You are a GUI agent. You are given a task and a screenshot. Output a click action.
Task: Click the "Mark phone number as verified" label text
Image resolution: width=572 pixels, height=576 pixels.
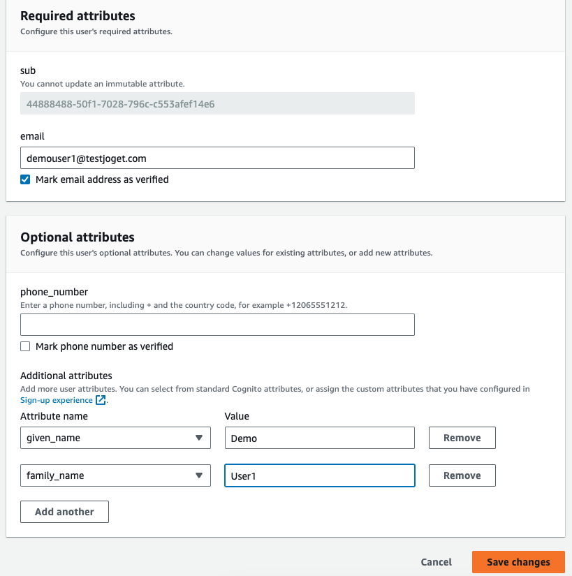pos(104,346)
